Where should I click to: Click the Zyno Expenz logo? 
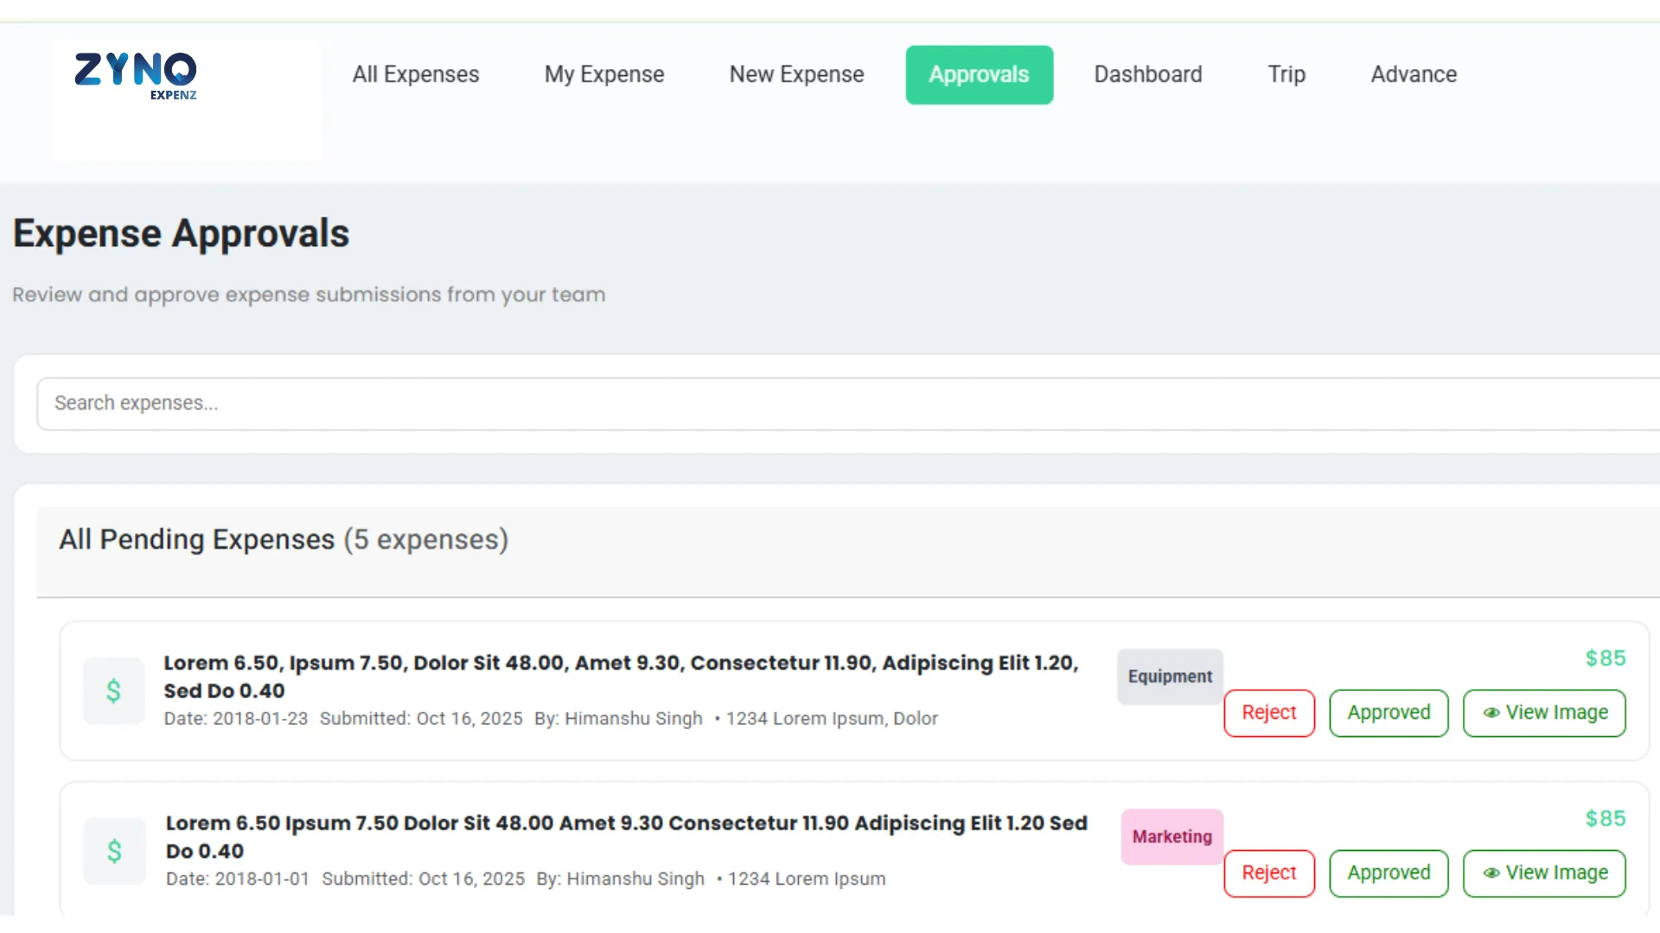[136, 76]
